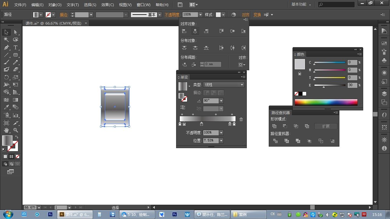This screenshot has height=219, width=390.
Task: Choose the Magic Wand tool
Action: click(x=6, y=40)
